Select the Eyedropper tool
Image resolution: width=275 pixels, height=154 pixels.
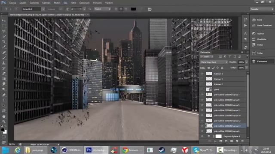tap(4, 47)
